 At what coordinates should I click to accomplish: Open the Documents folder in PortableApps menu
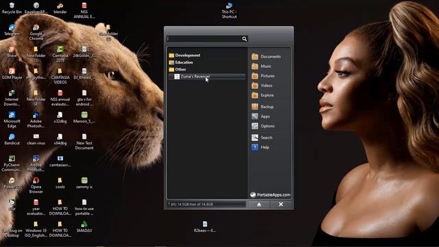pos(266,56)
